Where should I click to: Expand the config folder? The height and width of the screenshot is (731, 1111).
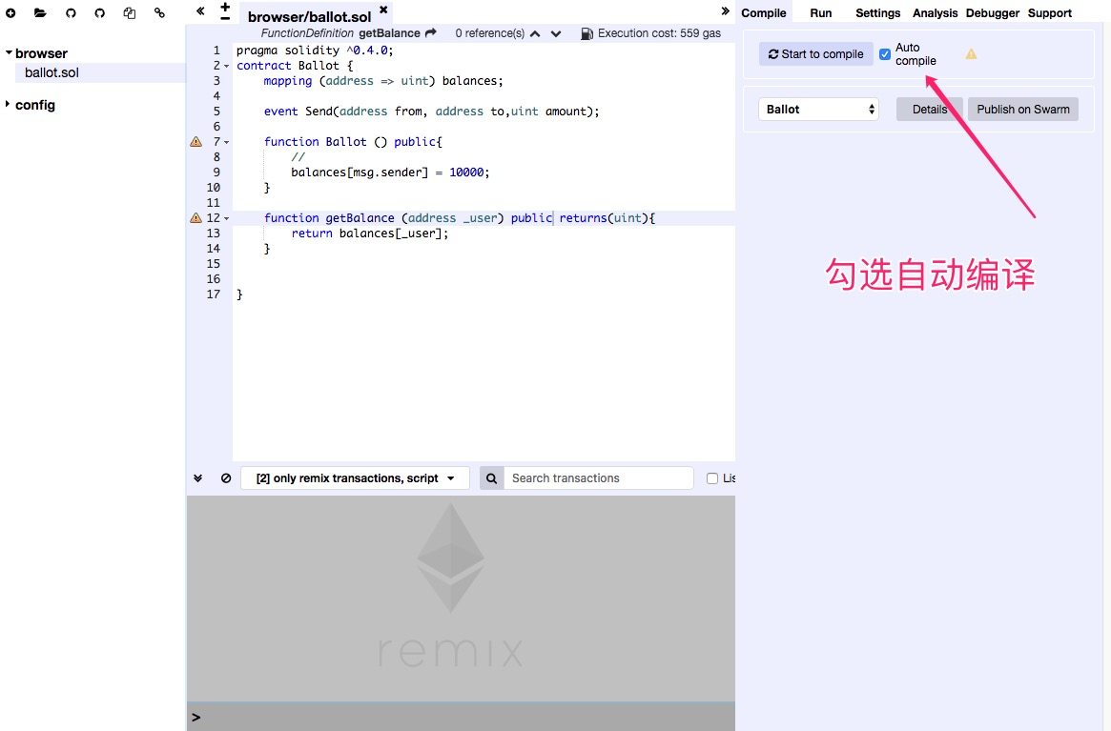click(8, 104)
